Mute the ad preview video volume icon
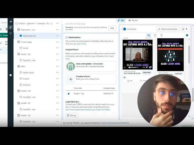The width and height of the screenshot is (194, 145). [x=147, y=67]
